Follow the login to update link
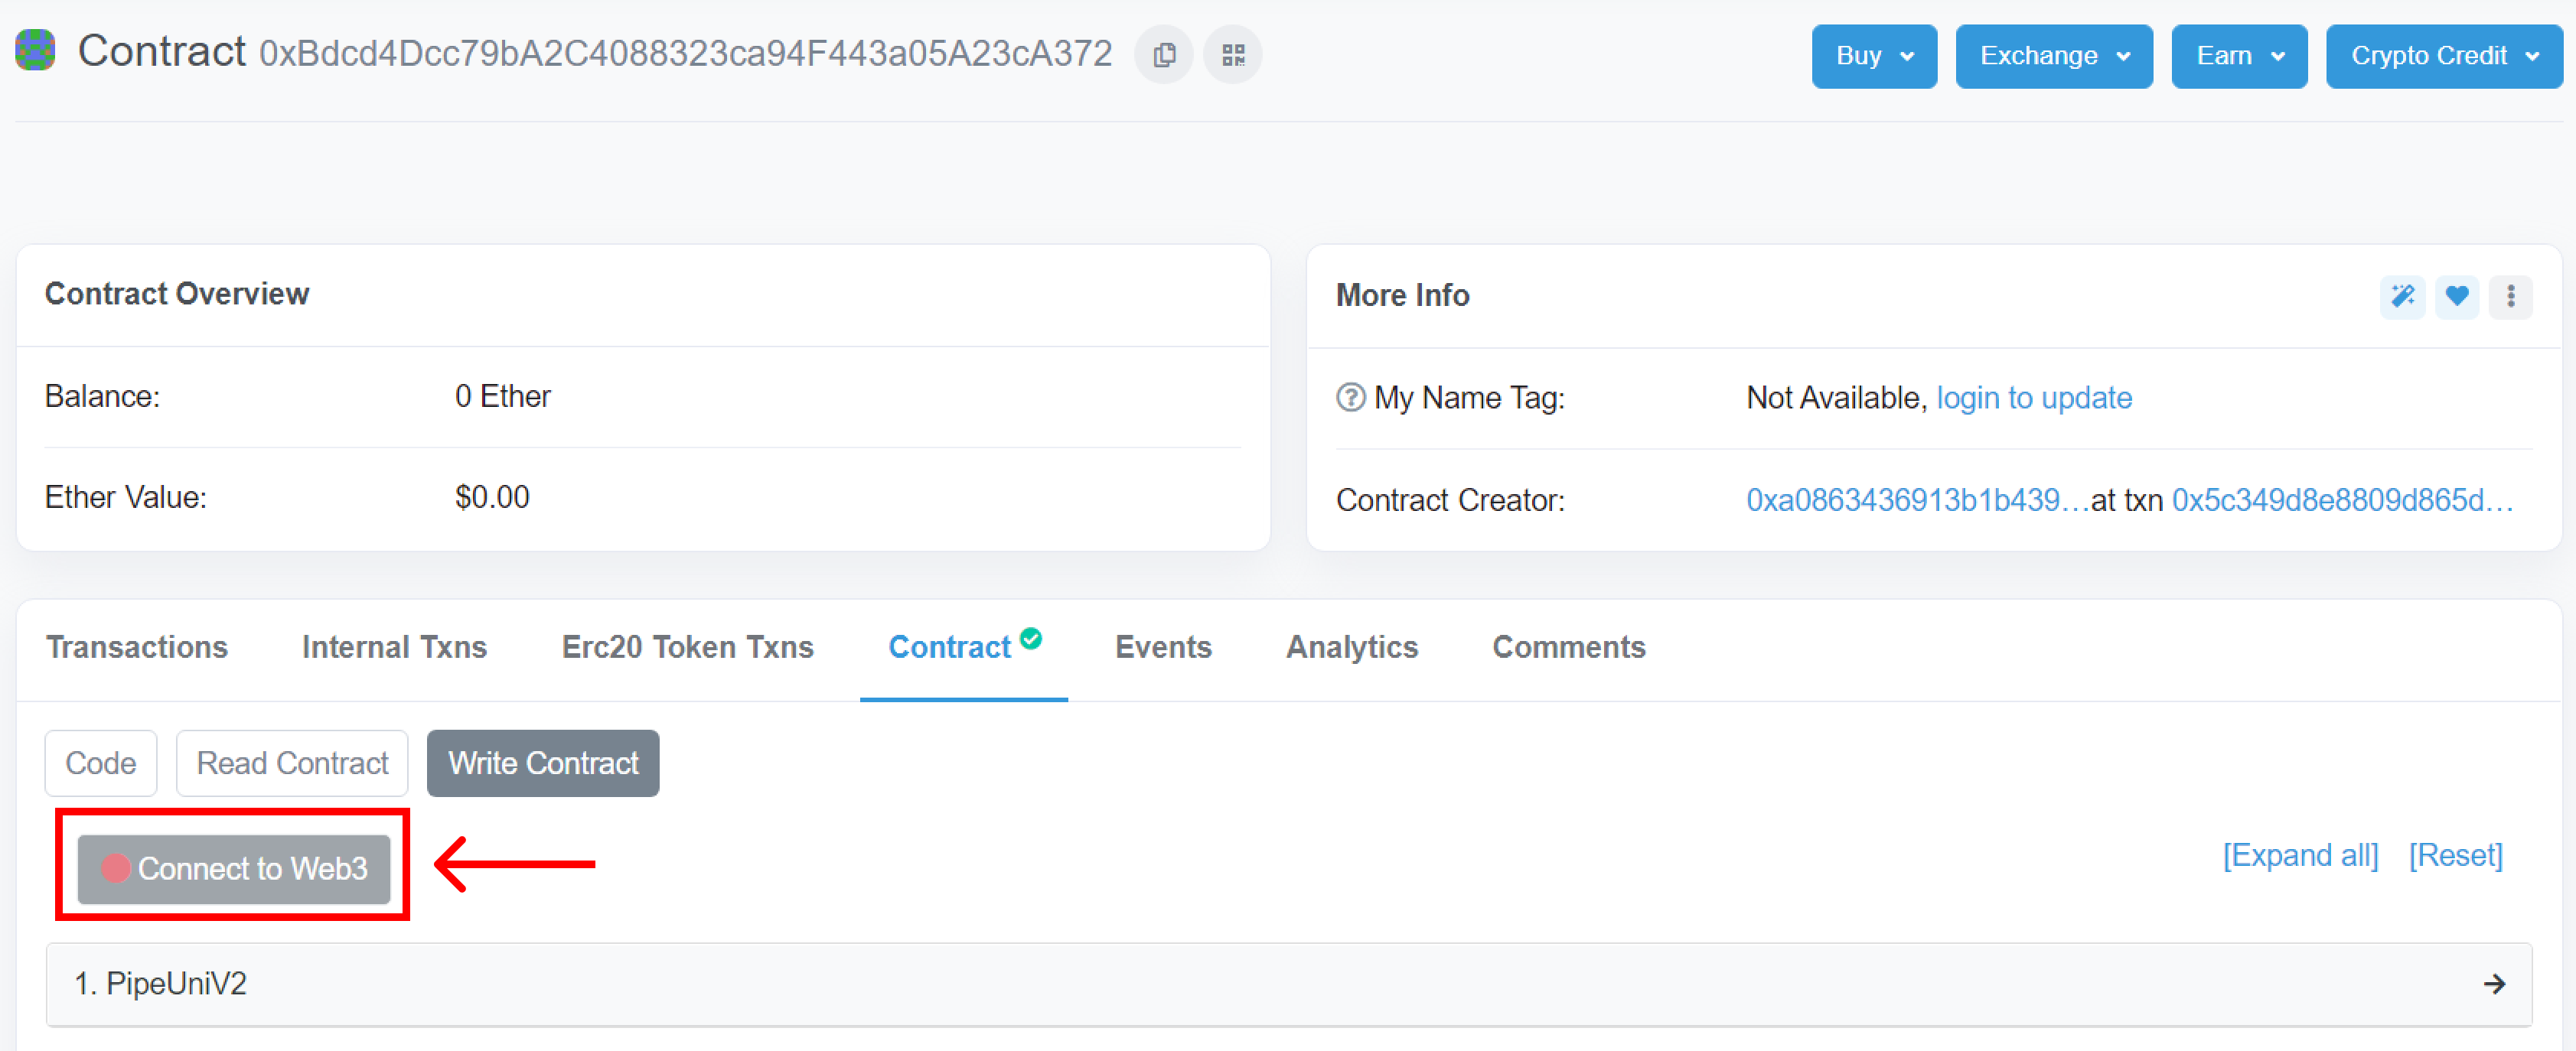The width and height of the screenshot is (2576, 1051). click(x=2034, y=398)
